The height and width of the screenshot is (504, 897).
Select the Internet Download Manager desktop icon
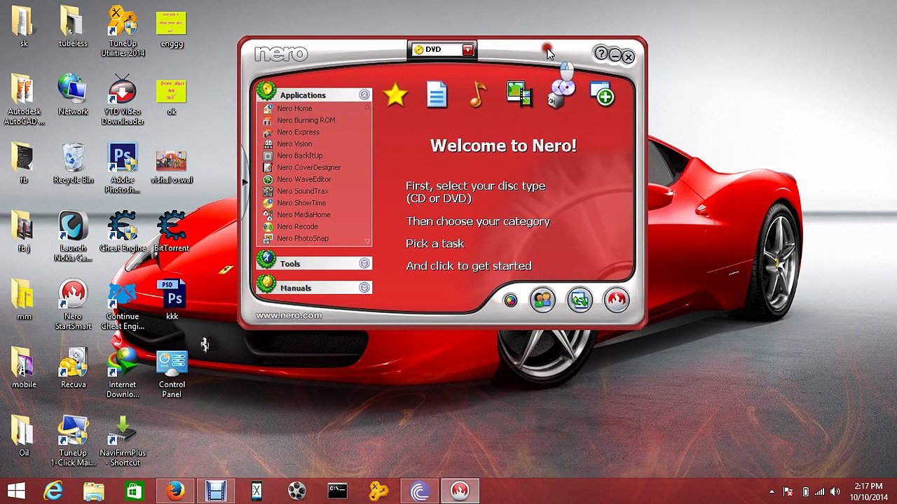point(123,373)
